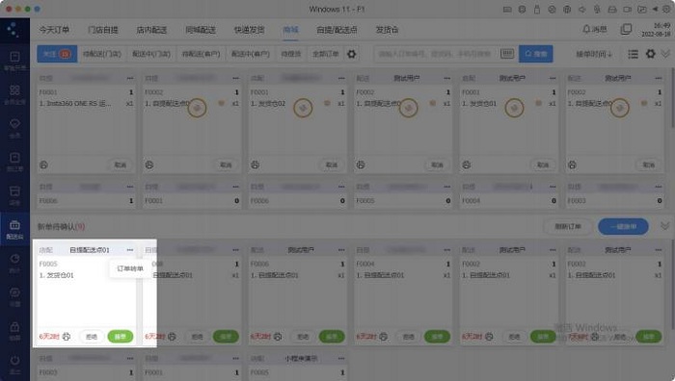Switch to the 今天订单 tab
This screenshot has height=381, width=675.
(x=54, y=30)
